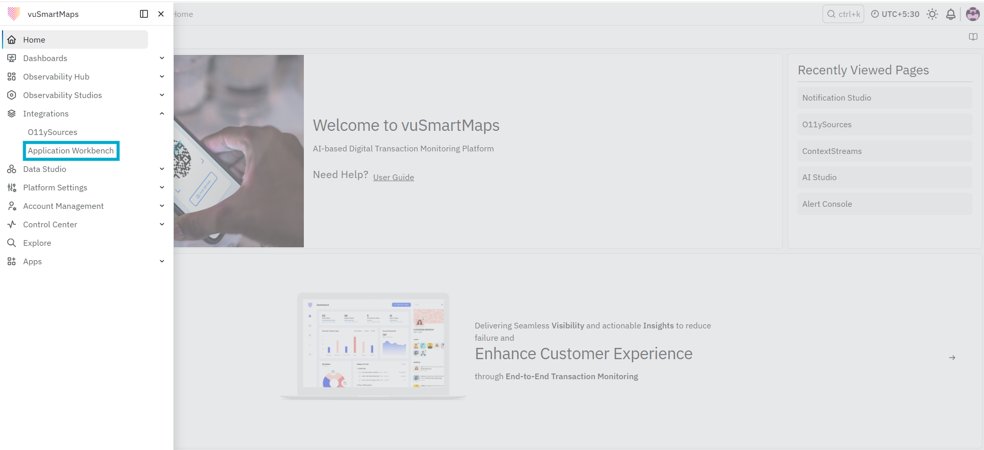Advance the banner carousel with arrow
Image resolution: width=984 pixels, height=450 pixels.
coord(952,358)
